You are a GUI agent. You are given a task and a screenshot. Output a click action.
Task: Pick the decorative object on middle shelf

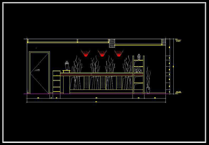(138, 70)
